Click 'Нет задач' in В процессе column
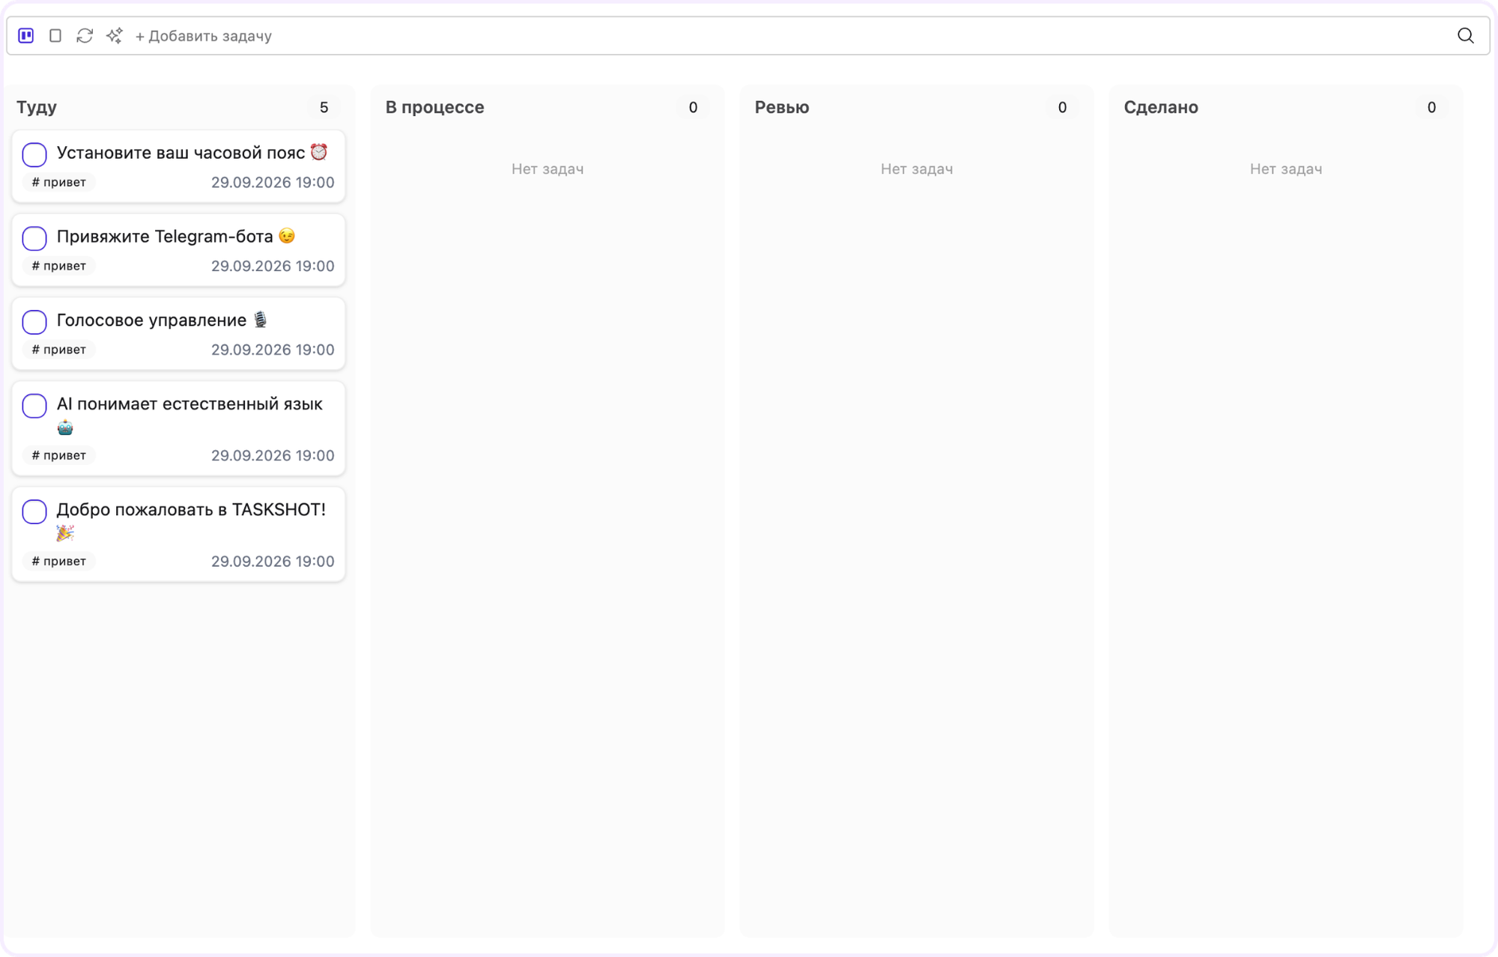This screenshot has width=1498, height=957. pyautogui.click(x=548, y=169)
